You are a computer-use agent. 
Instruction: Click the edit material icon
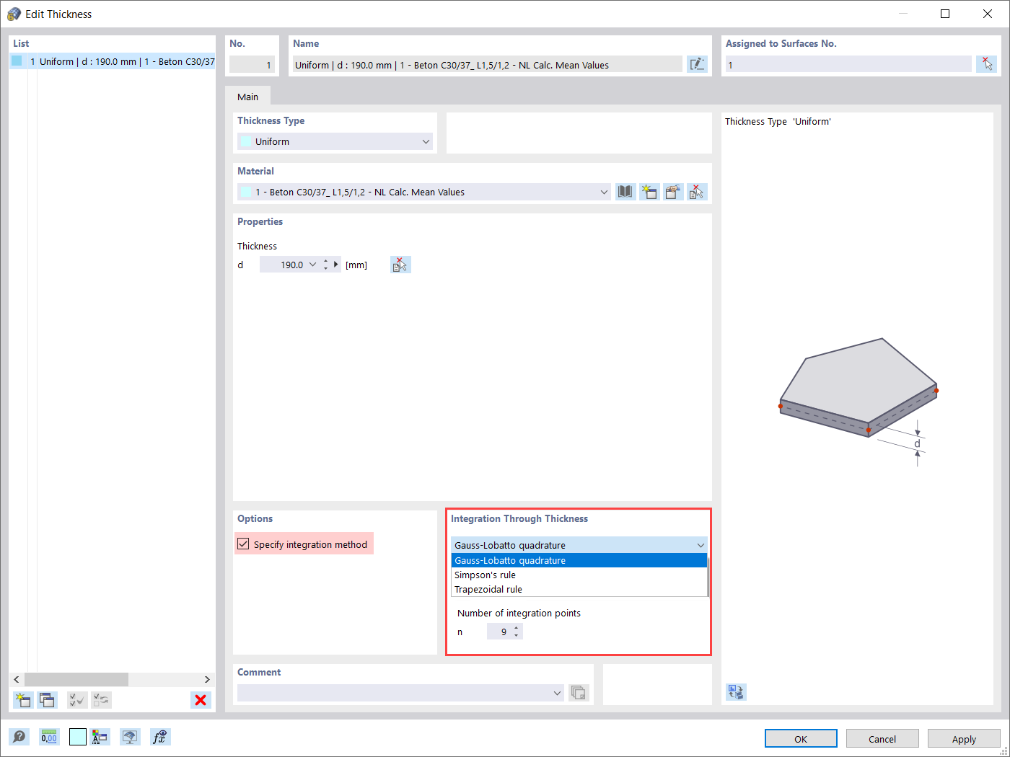(673, 192)
